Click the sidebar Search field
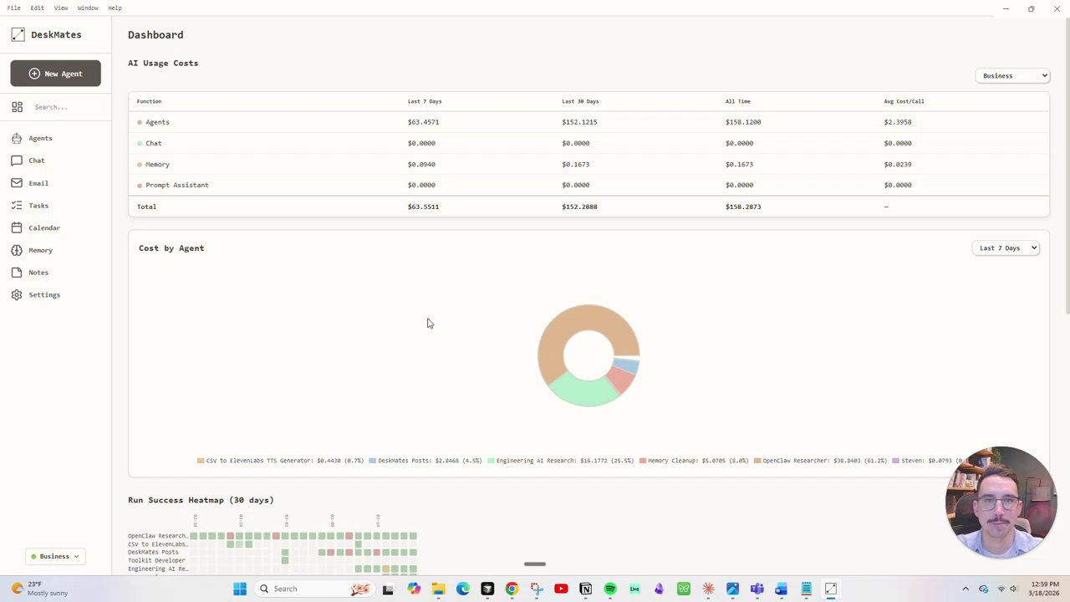1070x602 pixels. [x=65, y=107]
